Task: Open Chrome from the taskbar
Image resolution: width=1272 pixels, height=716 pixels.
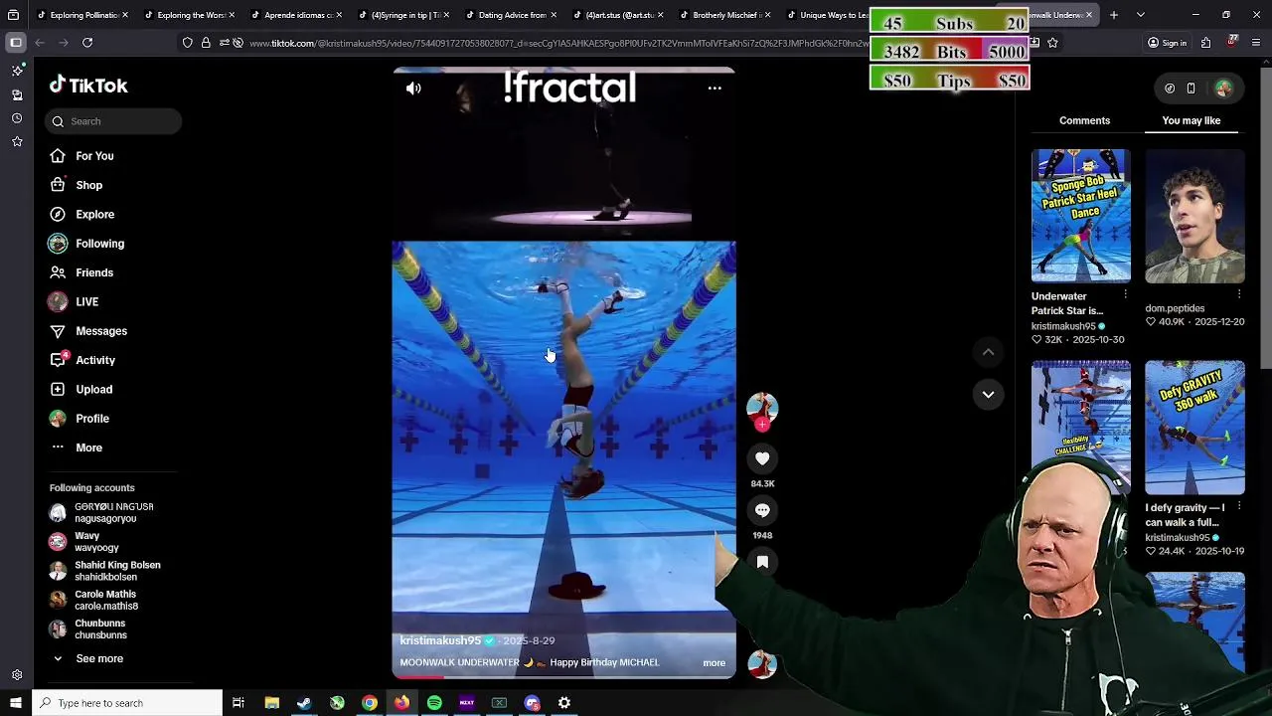Action: (370, 703)
